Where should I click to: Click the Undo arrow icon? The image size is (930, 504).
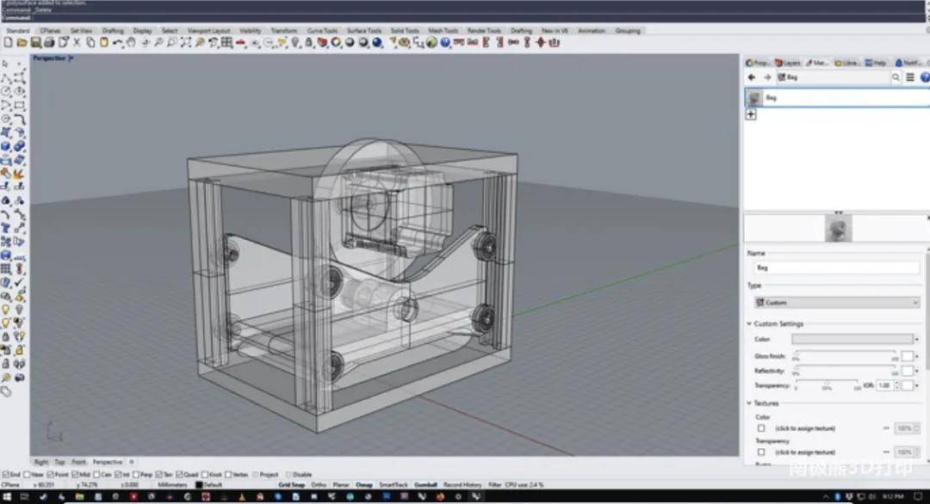click(117, 43)
